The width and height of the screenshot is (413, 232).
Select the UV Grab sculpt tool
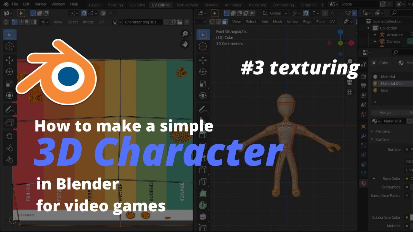pos(10,135)
